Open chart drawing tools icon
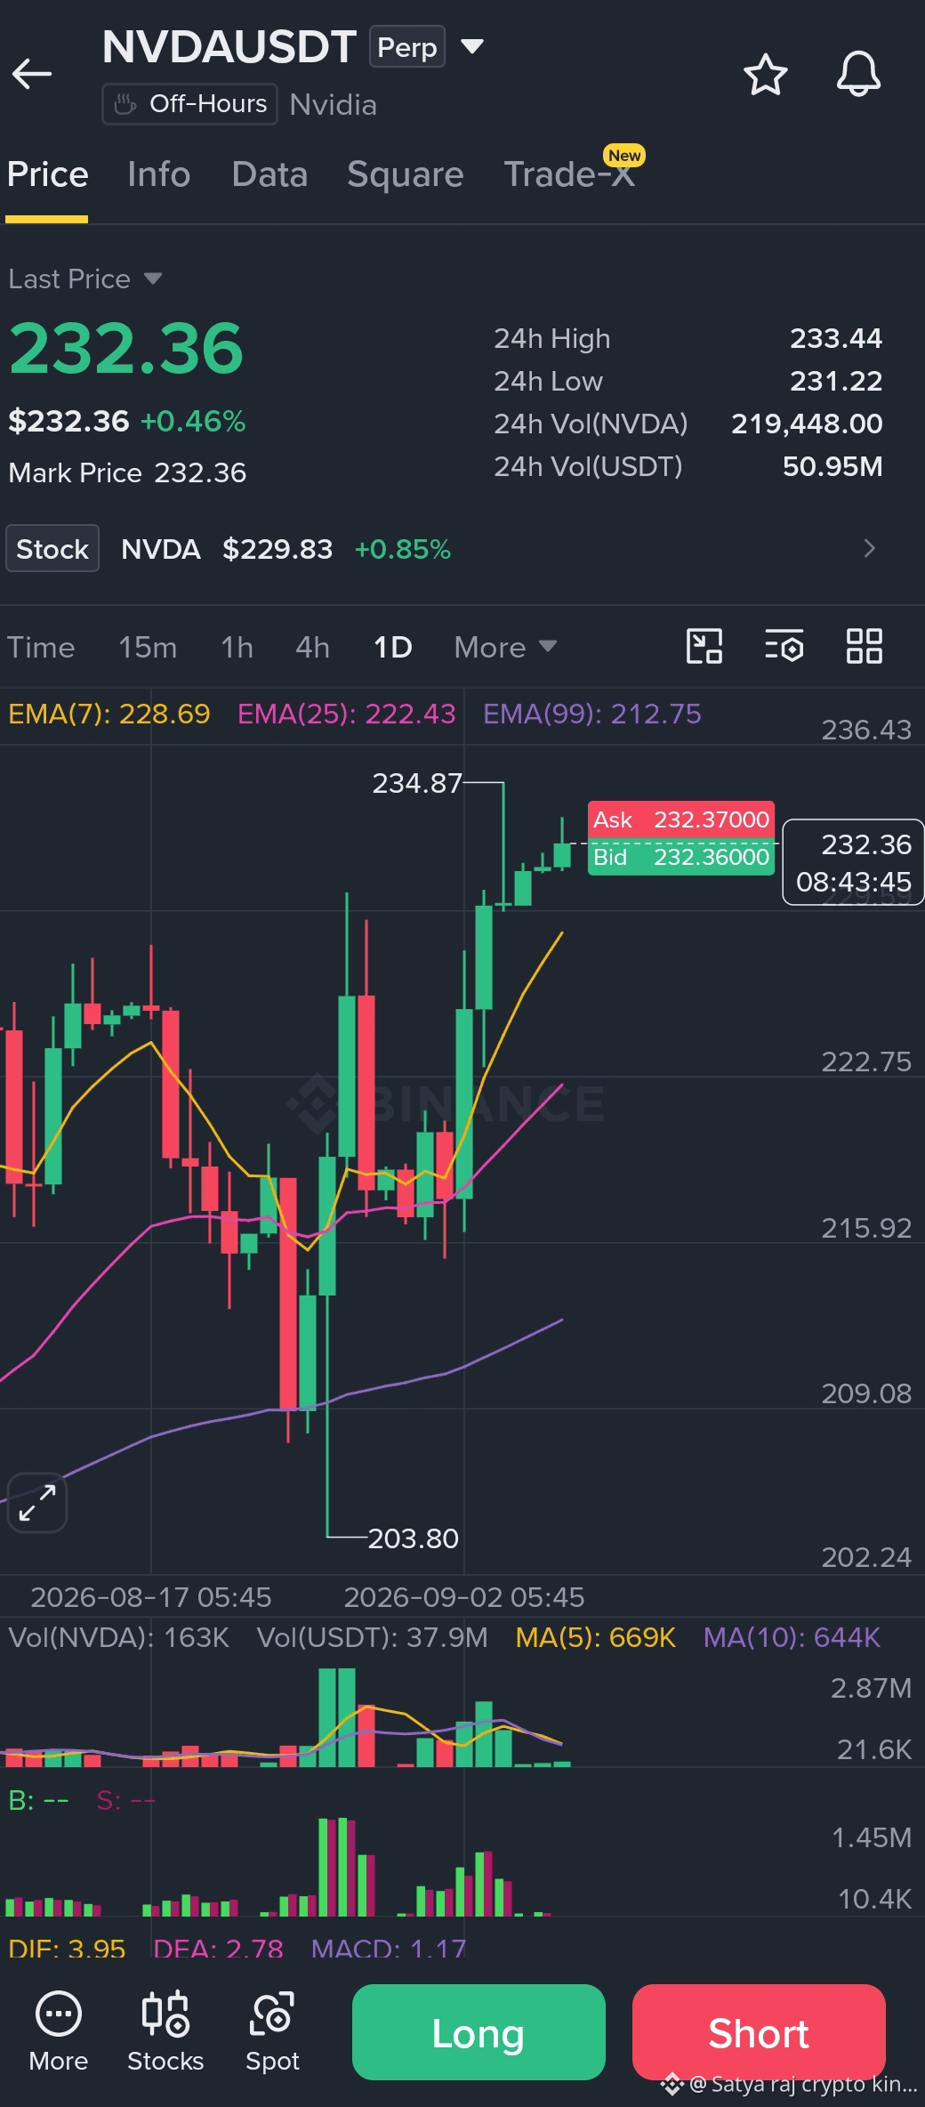The width and height of the screenshot is (925, 2107). click(704, 646)
